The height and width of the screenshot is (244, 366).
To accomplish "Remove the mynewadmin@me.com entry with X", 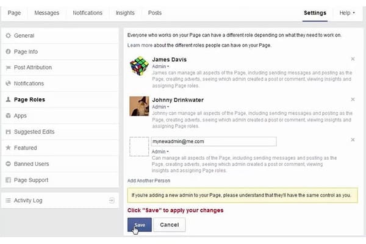I will pyautogui.click(x=353, y=140).
